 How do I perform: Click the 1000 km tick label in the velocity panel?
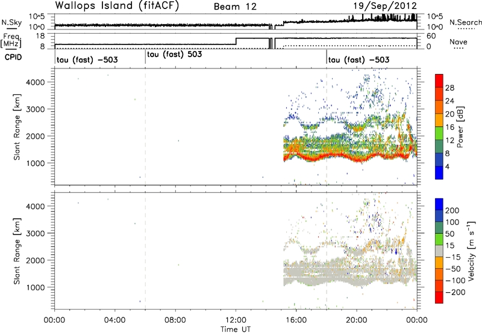(36, 287)
